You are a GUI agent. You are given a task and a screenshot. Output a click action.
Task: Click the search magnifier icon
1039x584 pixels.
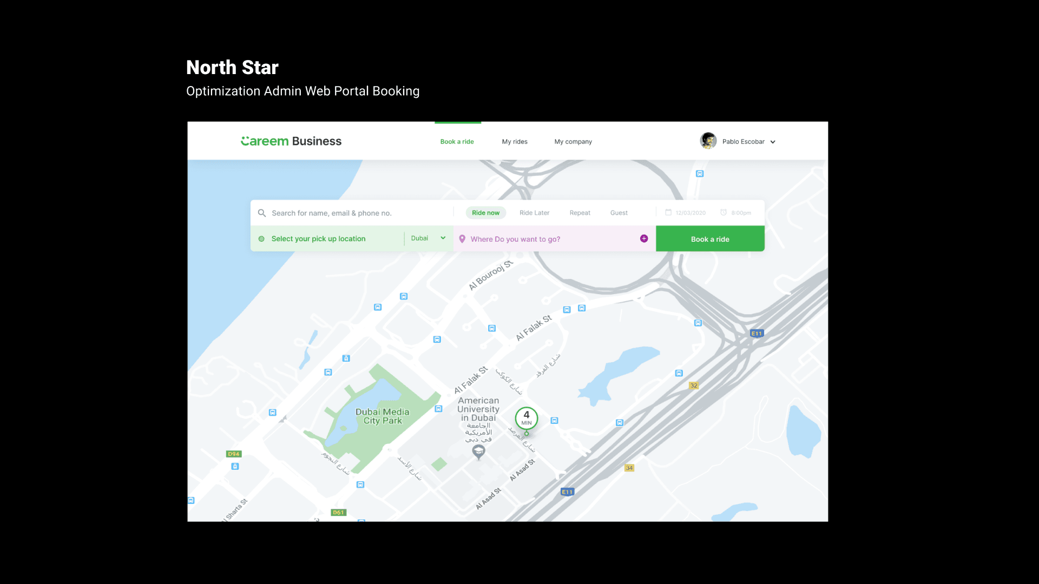[262, 213]
